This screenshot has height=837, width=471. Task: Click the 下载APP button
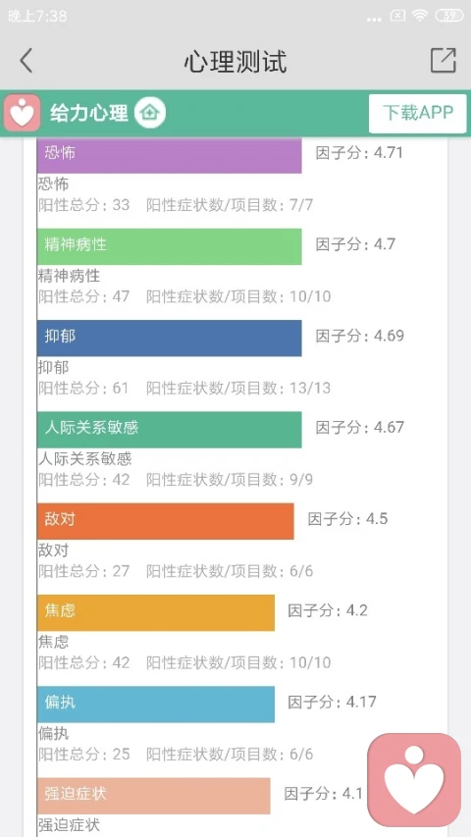[418, 113]
